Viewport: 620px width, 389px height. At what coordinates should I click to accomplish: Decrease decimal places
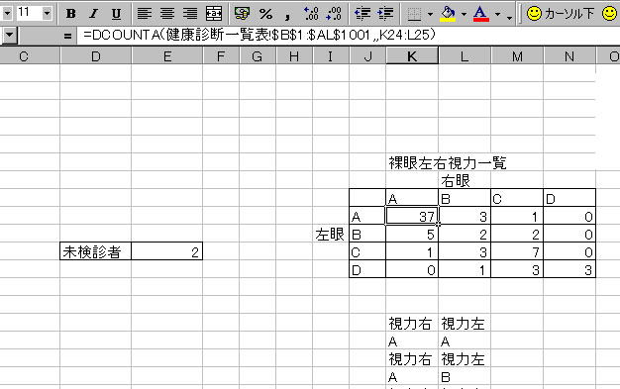[334, 14]
